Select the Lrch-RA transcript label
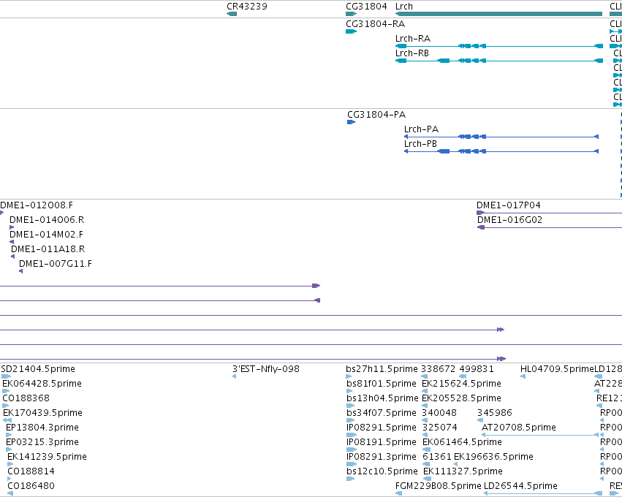The width and height of the screenshot is (622, 497). point(412,39)
